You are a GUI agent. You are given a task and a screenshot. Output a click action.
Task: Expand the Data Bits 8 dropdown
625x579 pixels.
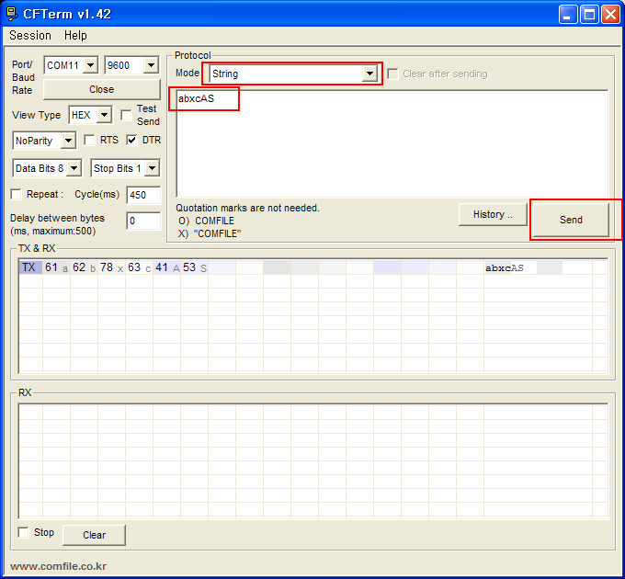click(74, 168)
